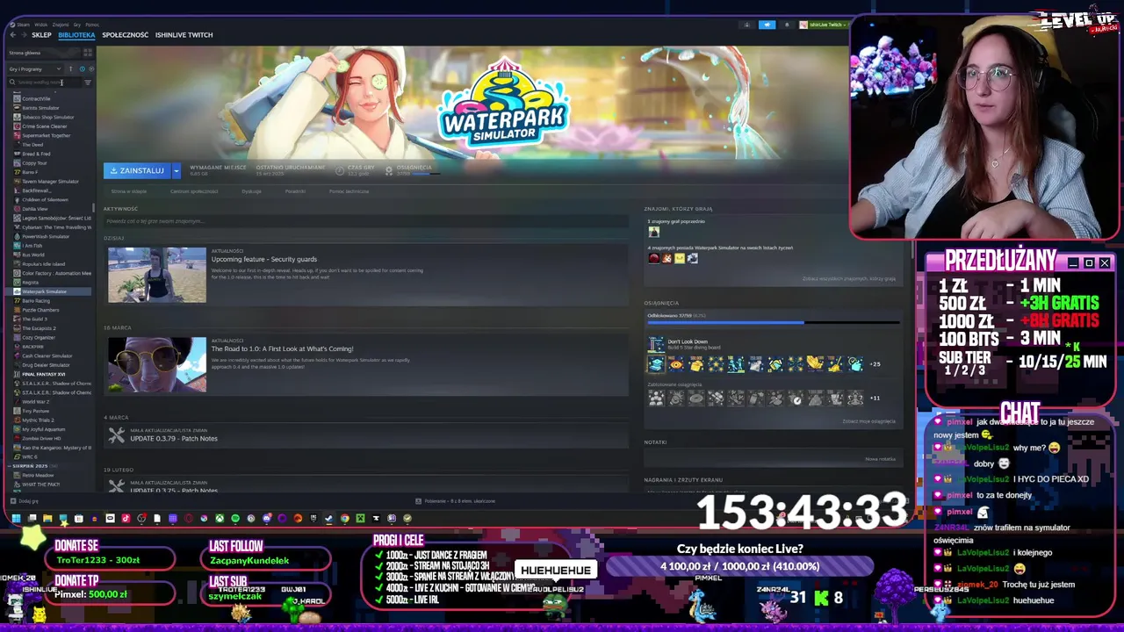Select Supermarket Together in the library list

46,135
